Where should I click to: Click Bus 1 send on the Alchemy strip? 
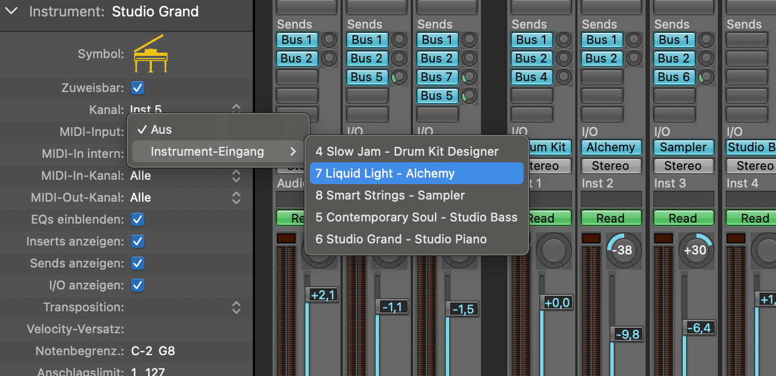(602, 40)
